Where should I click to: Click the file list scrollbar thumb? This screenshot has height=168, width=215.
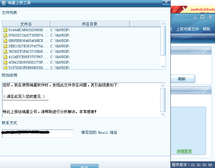point(163,41)
